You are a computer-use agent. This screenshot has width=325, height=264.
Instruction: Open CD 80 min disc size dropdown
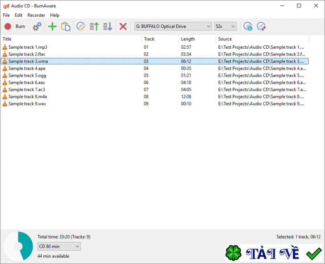pyautogui.click(x=59, y=247)
